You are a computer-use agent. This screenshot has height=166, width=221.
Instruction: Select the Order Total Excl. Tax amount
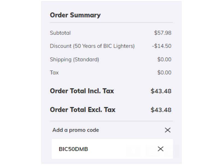[x=161, y=110]
